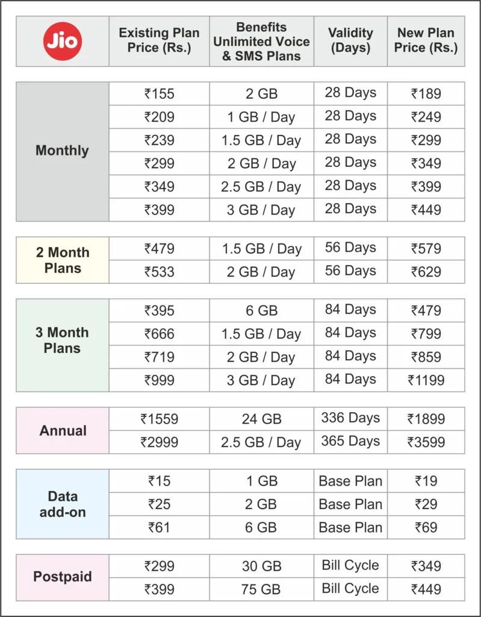Select the ₹189 new plan price
This screenshot has height=617, width=481.
coord(426,93)
